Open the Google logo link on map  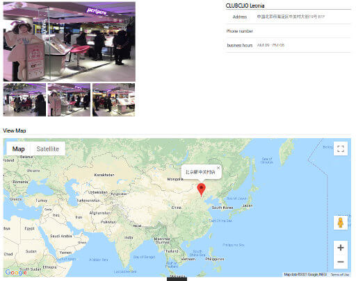pyautogui.click(x=16, y=273)
